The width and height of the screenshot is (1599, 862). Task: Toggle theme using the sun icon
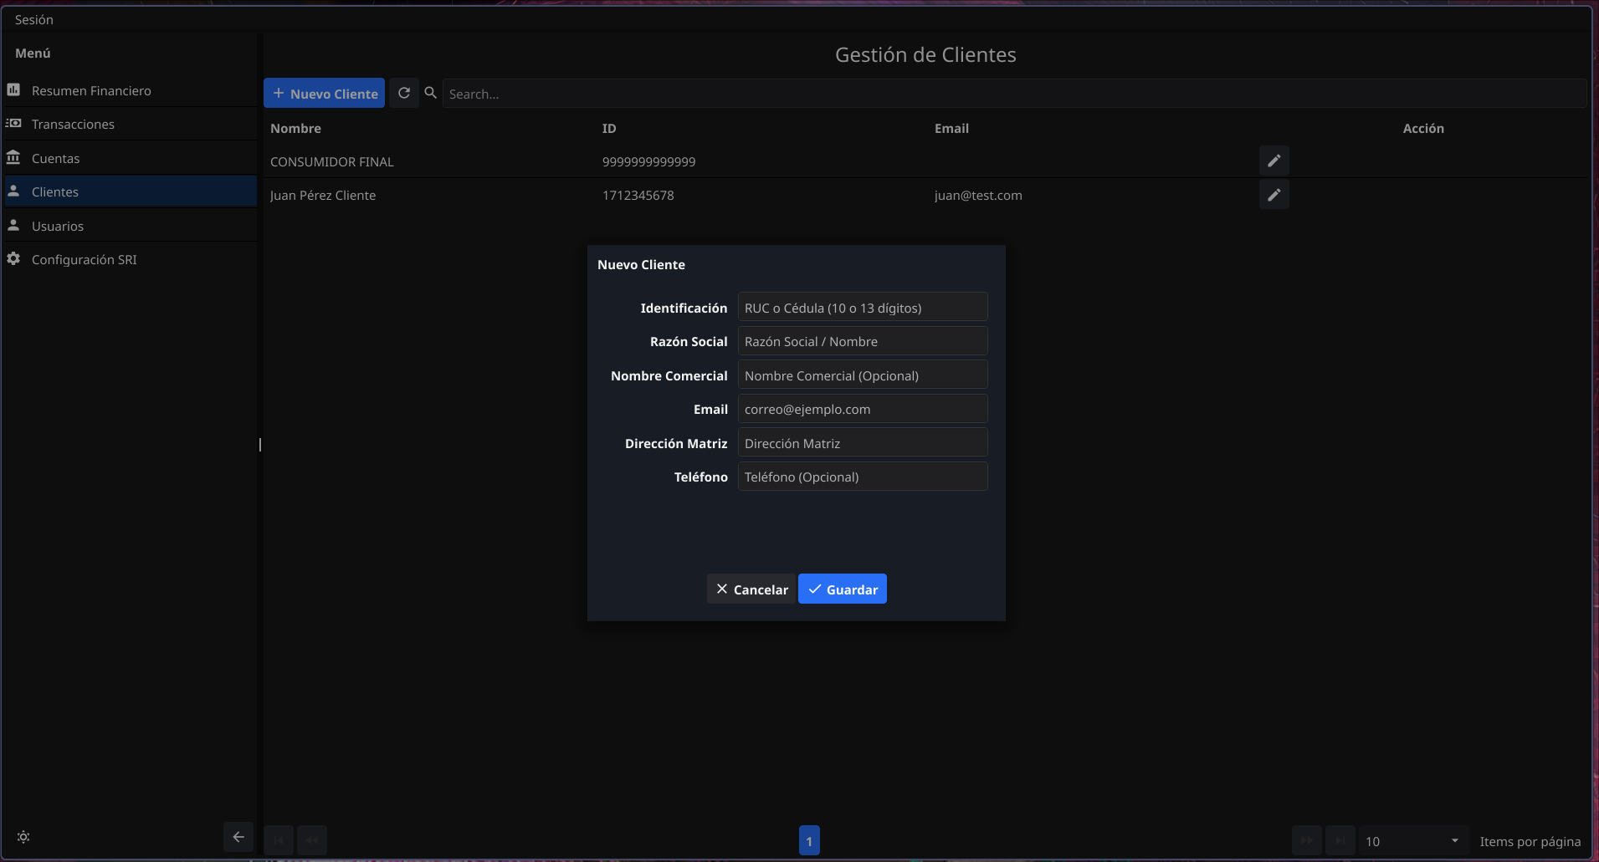tap(23, 837)
